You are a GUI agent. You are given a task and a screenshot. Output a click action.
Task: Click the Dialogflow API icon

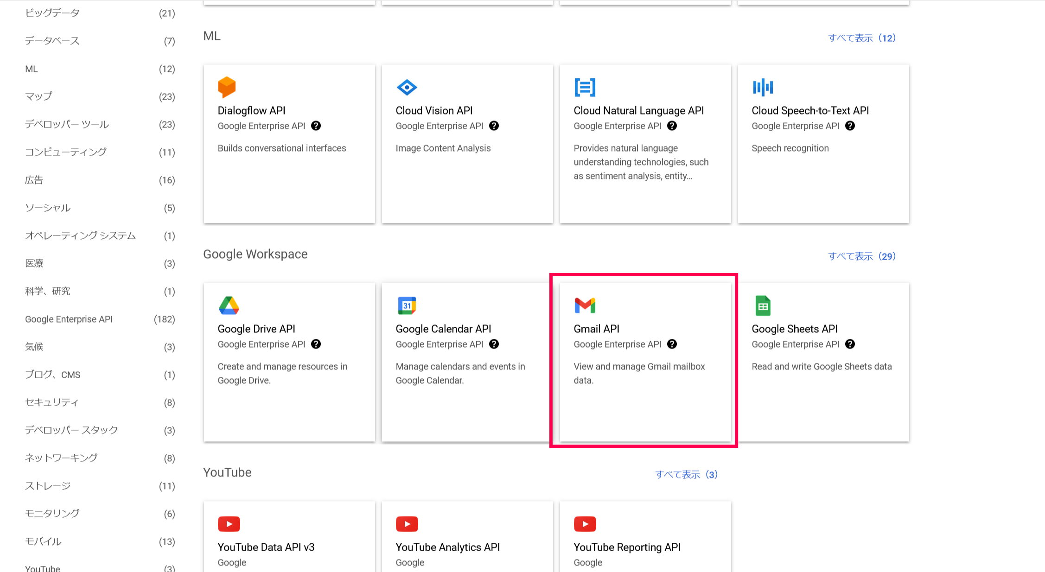coord(227,88)
